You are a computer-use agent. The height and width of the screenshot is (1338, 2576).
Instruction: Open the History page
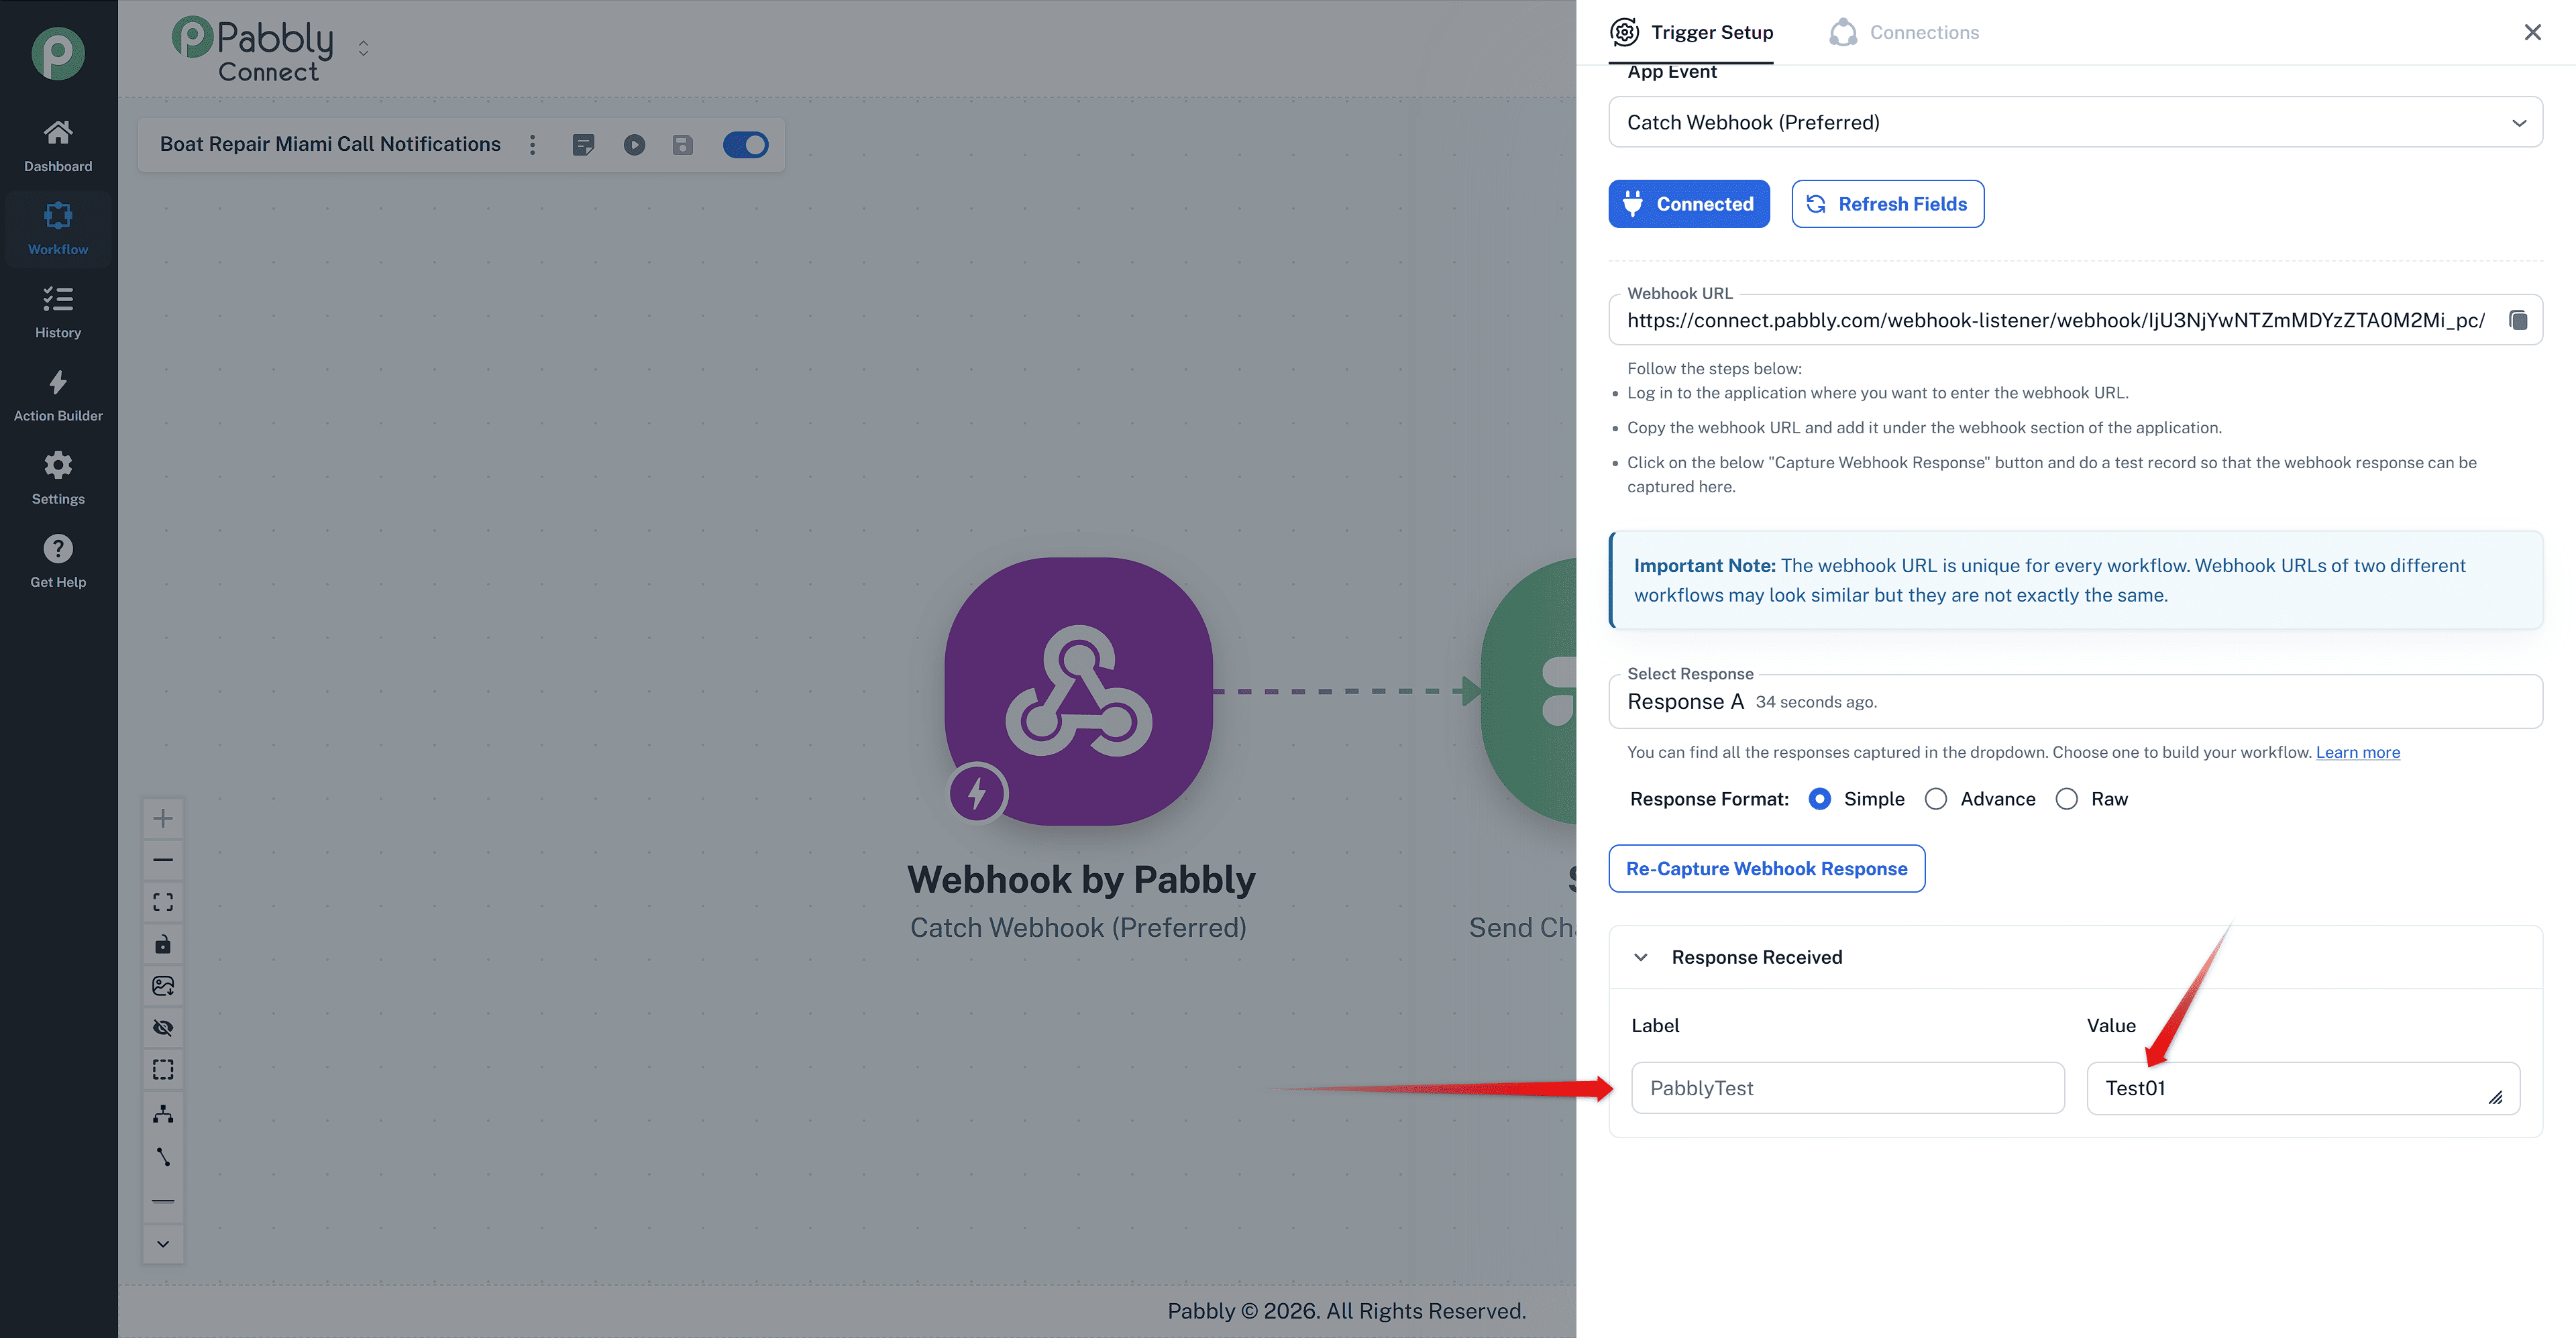[58, 312]
